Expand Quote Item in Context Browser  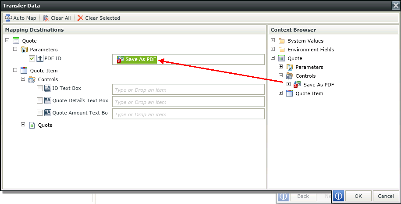click(x=281, y=93)
